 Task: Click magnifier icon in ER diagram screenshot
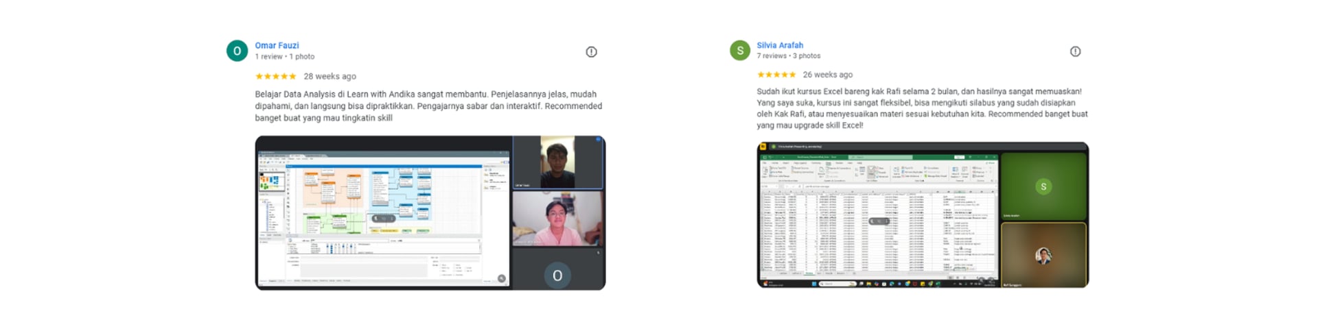502,278
